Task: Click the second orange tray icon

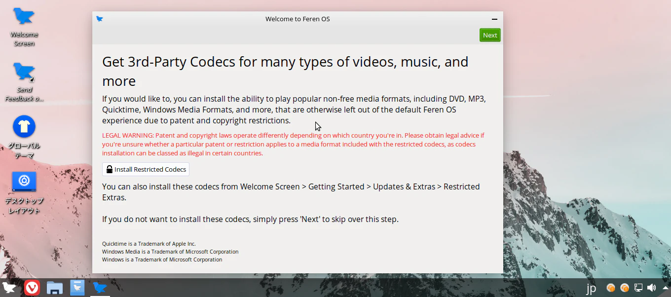Action: pyautogui.click(x=625, y=288)
